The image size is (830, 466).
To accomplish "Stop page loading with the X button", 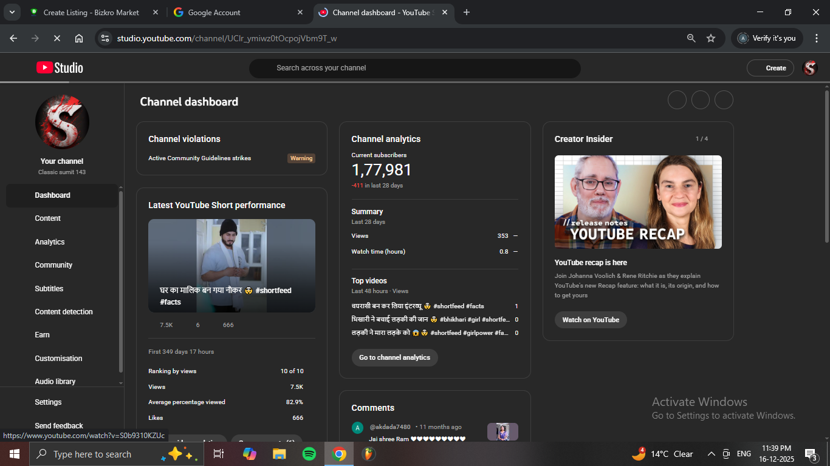I will coord(57,38).
